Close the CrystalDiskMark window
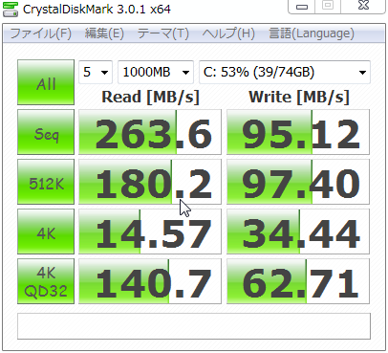Screen dimensions: 388x353 pos(363,6)
